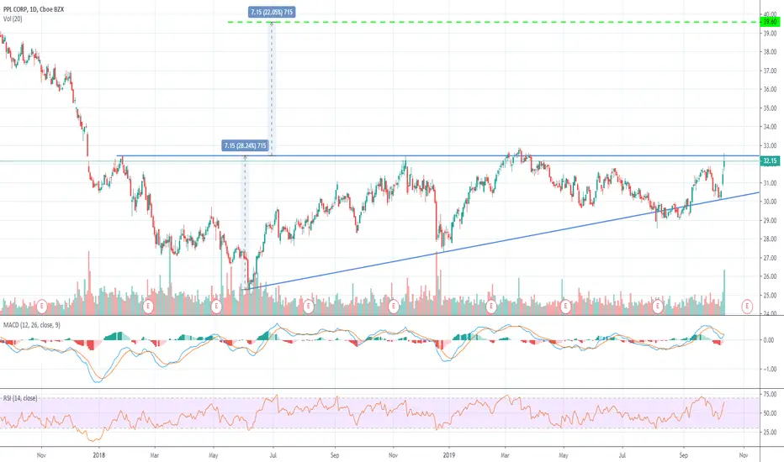Image resolution: width=784 pixels, height=462 pixels.
Task: Click the PPL CORP, 1D, Cboe BZX symbol title
Action: pyautogui.click(x=34, y=9)
